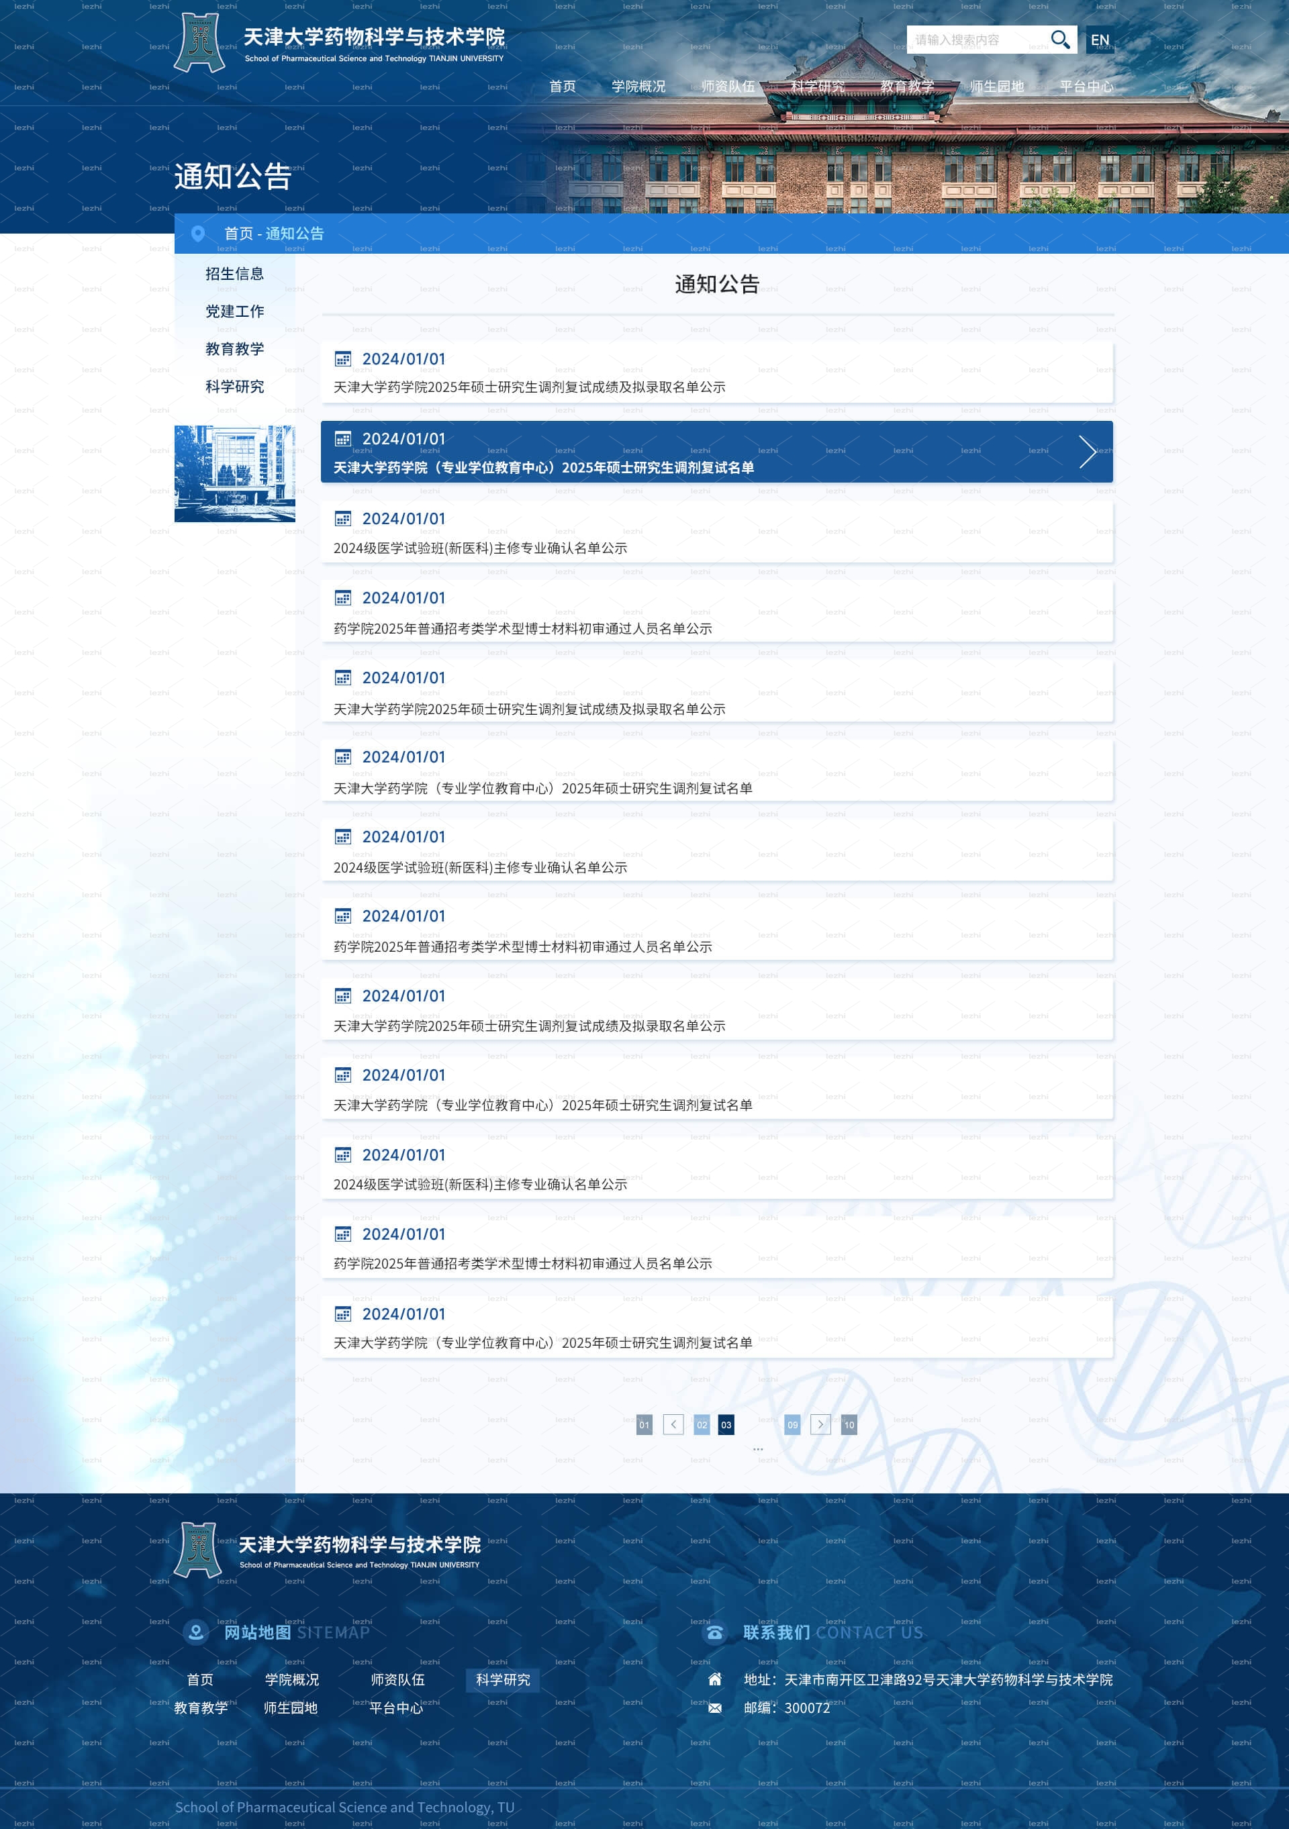Click the location pin icon in breadcrumb
1289x1829 pixels.
(197, 234)
